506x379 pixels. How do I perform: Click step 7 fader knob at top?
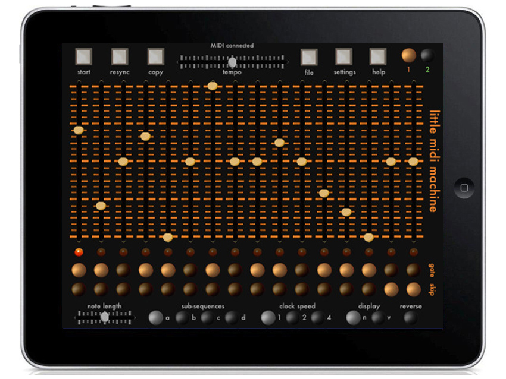(213, 86)
